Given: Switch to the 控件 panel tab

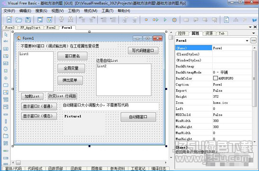Looking at the screenshot, I should [182, 33].
